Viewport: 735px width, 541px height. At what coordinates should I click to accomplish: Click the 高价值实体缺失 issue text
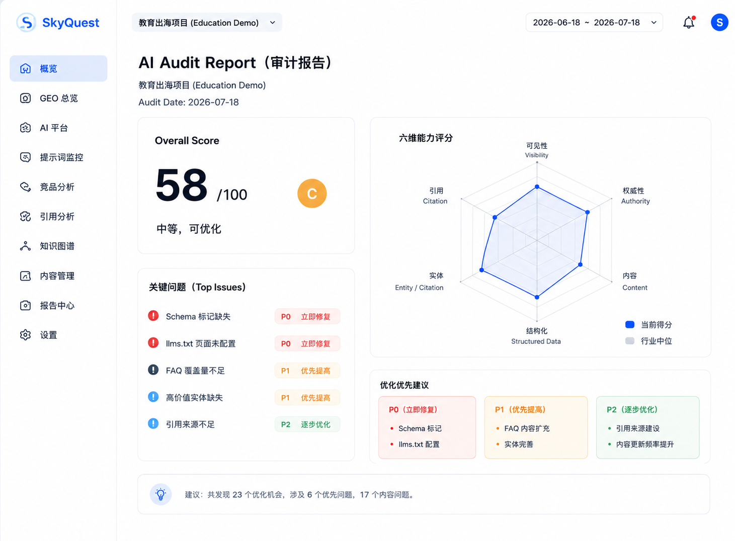click(x=194, y=397)
